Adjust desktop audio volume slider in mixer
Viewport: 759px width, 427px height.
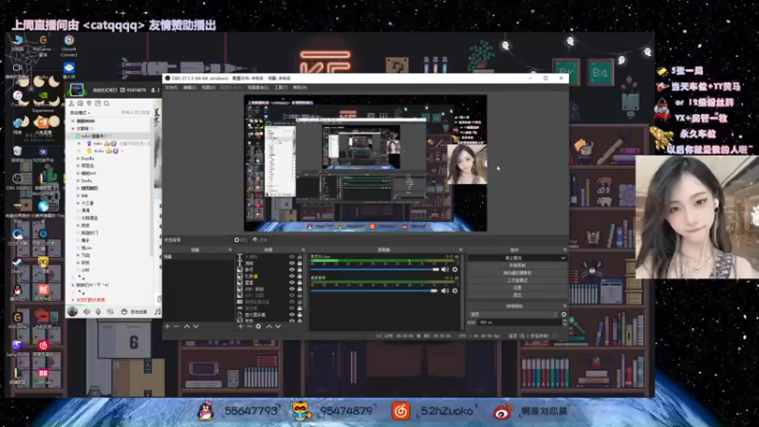[x=375, y=290]
